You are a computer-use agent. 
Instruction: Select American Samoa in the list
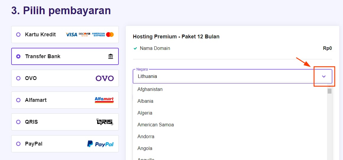[156, 125]
